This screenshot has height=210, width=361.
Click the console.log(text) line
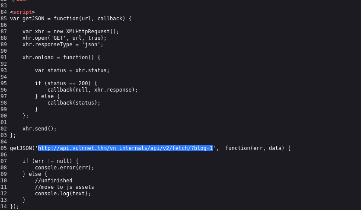click(63, 194)
